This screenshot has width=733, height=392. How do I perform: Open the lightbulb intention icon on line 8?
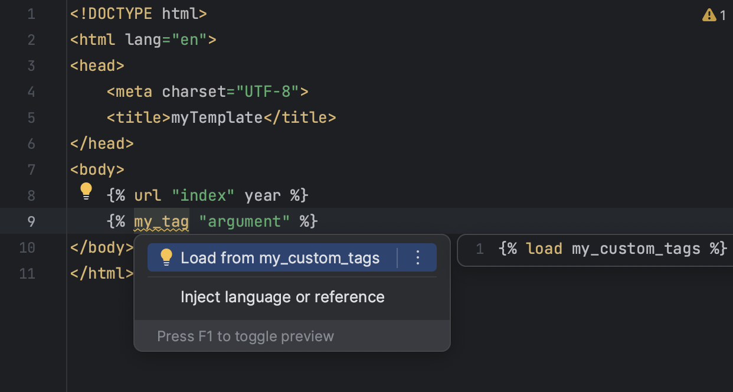(86, 191)
